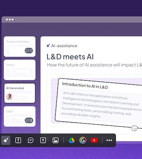Click the AI-assistance label
The image size is (142, 159).
click(64, 46)
